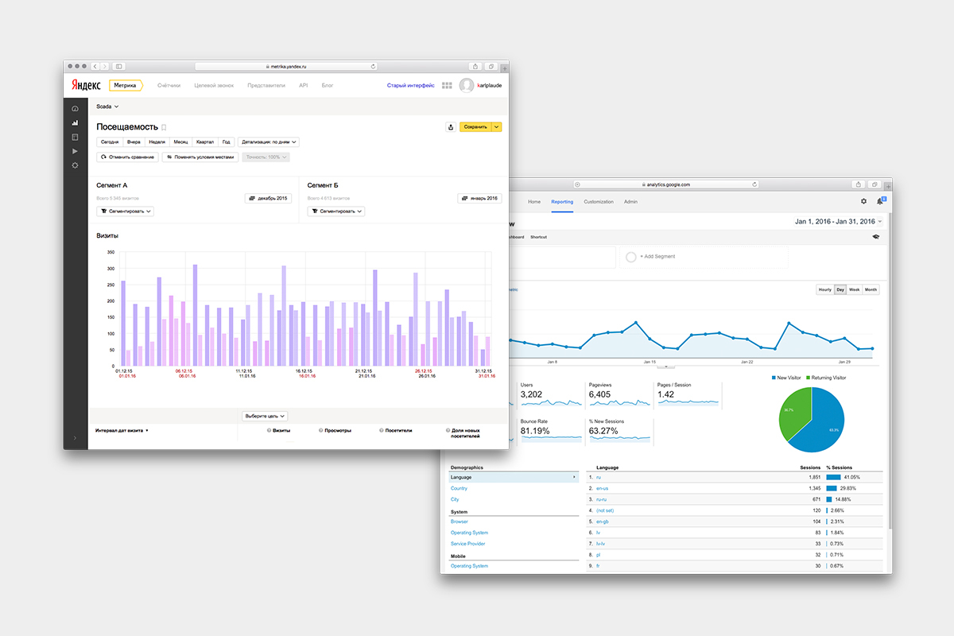Toggle Safari sidebar button in Metrika window
The image size is (954, 636).
coord(119,66)
